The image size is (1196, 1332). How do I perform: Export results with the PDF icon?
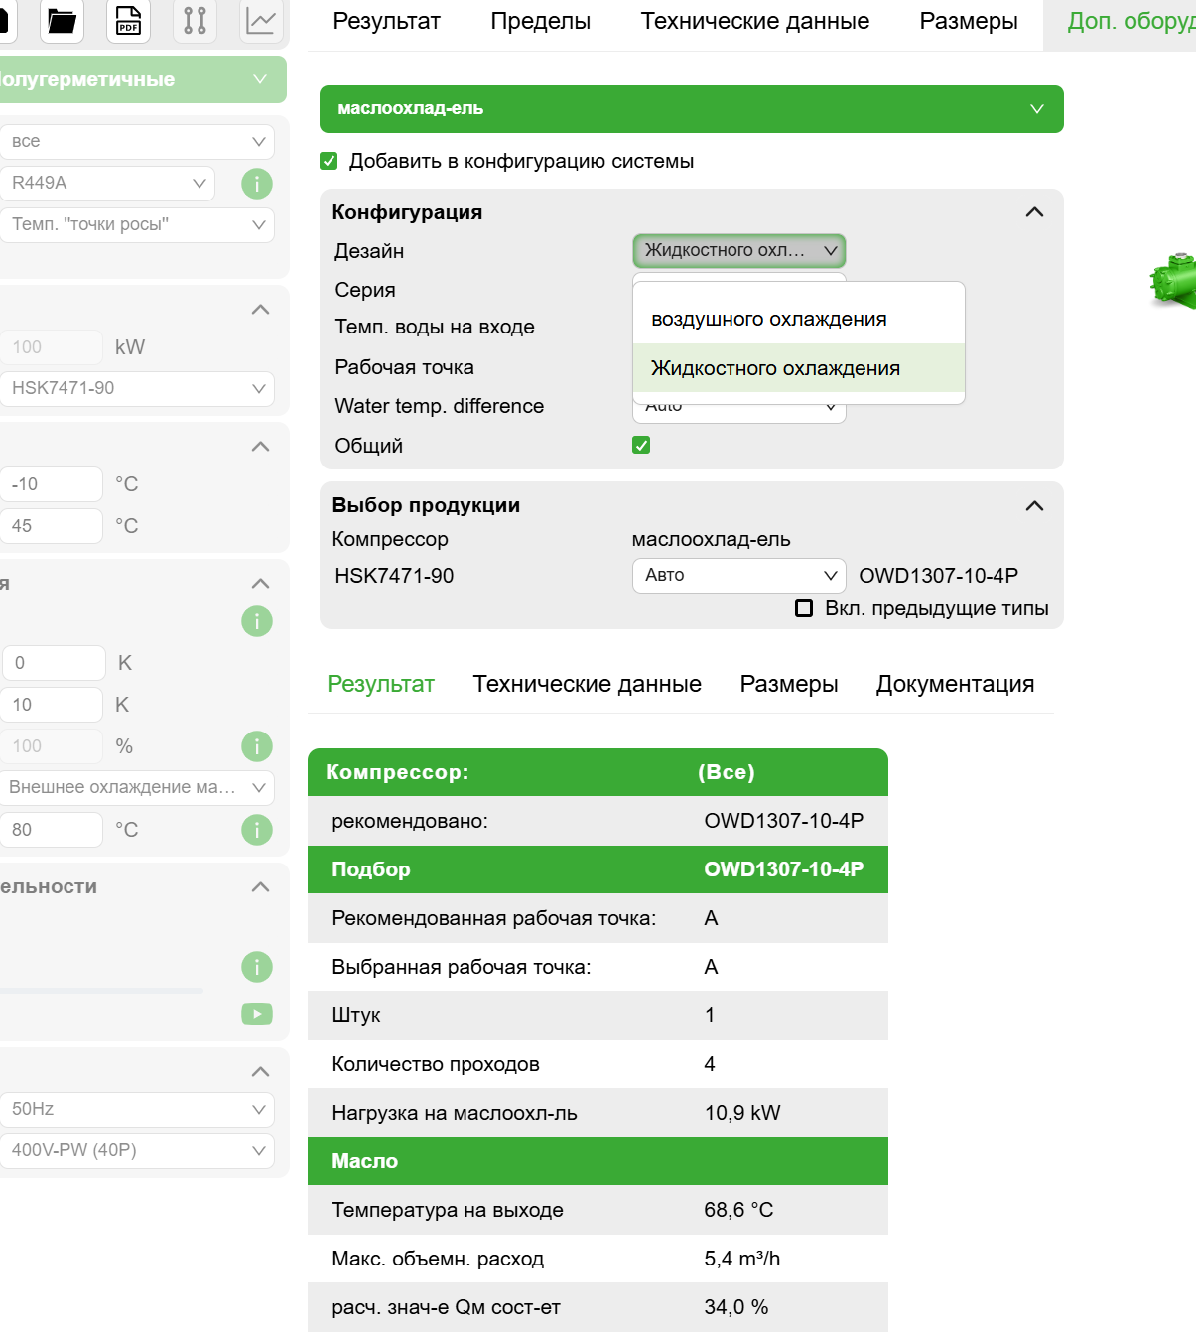(128, 21)
